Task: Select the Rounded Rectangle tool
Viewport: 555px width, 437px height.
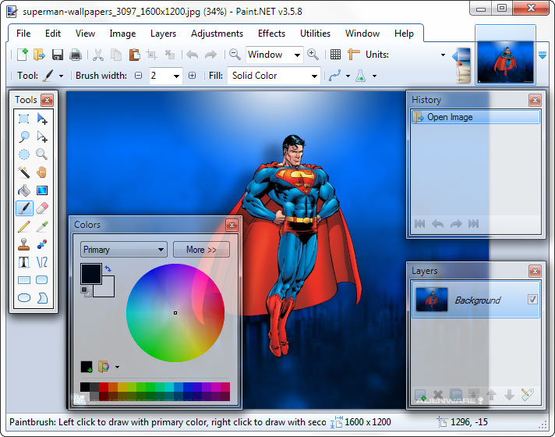Action: (x=42, y=280)
